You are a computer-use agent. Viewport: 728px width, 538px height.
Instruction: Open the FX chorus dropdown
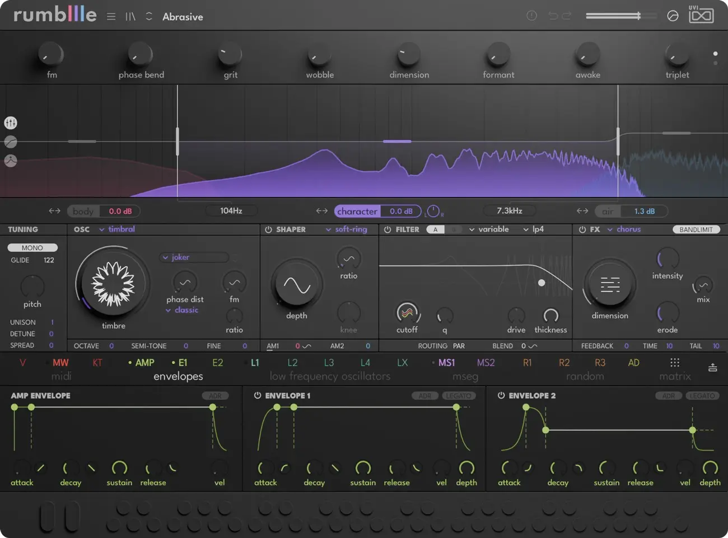[624, 229]
